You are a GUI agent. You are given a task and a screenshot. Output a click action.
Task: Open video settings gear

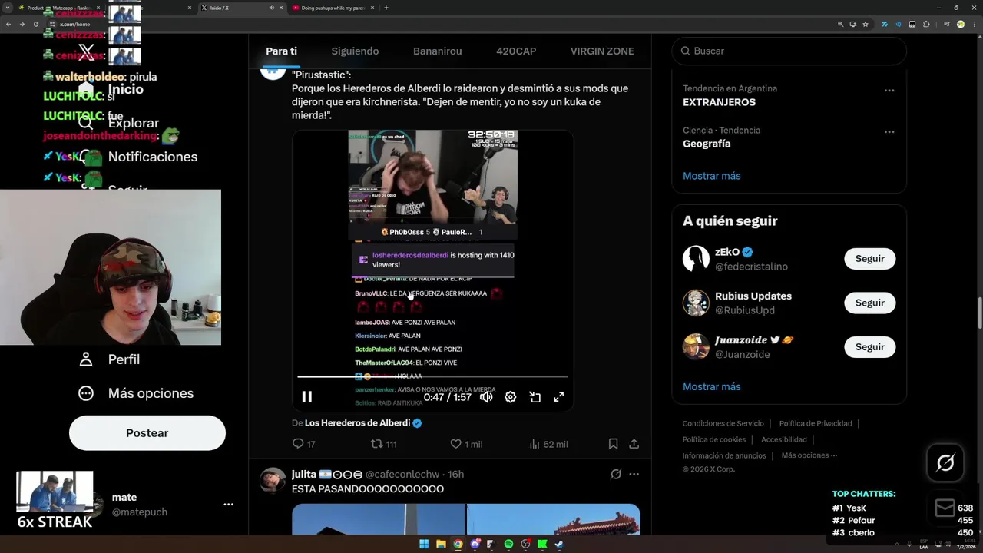511,397
